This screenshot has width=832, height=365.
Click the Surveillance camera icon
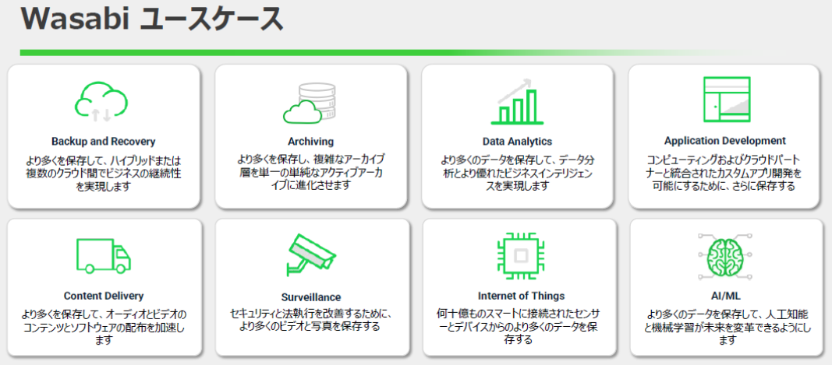312,255
